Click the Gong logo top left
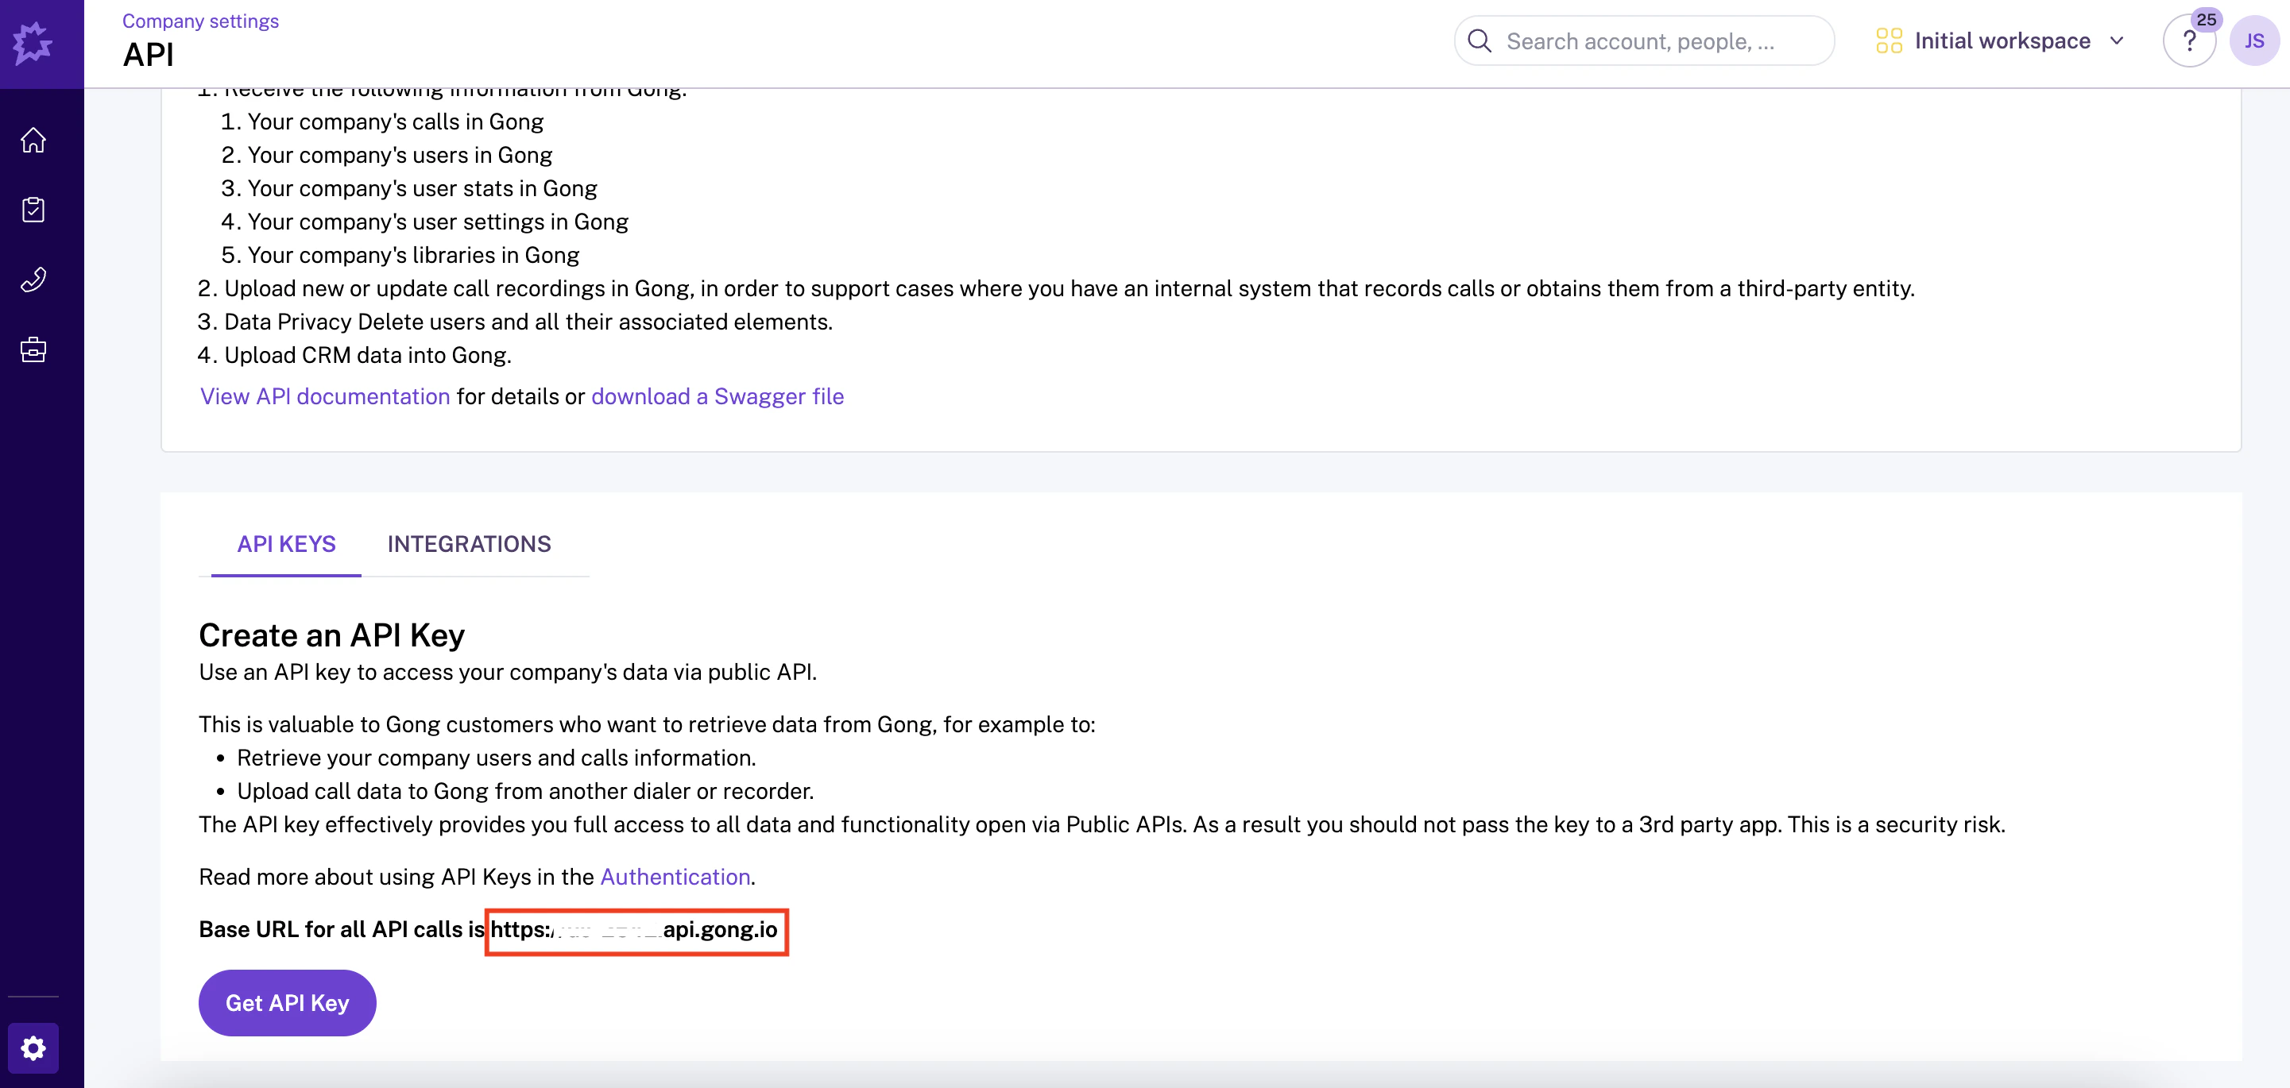Screen dimensions: 2290x1088 pos(33,42)
